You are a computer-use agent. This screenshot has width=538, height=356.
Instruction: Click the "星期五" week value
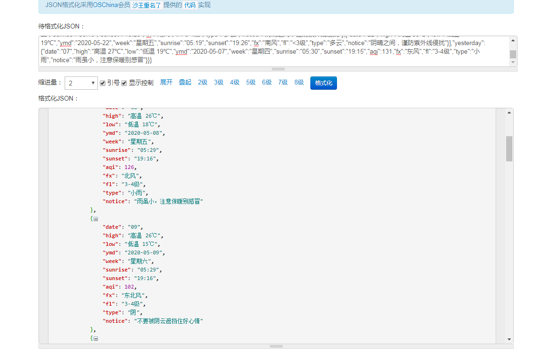[x=139, y=141]
